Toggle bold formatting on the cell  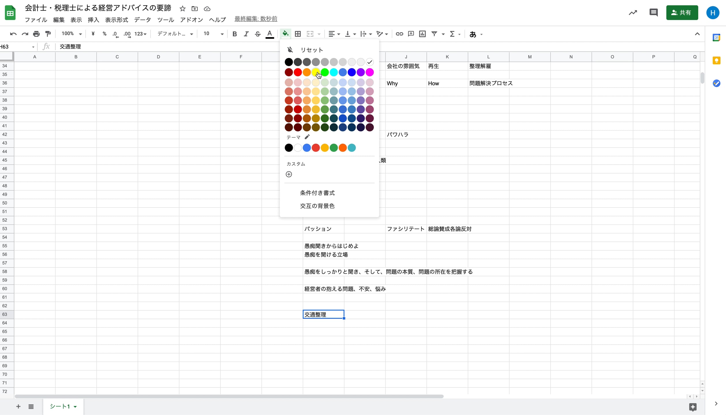point(234,34)
